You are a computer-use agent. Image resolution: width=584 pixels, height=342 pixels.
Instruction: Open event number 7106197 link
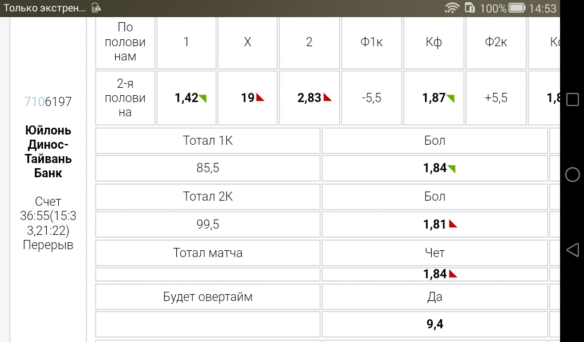(x=48, y=101)
